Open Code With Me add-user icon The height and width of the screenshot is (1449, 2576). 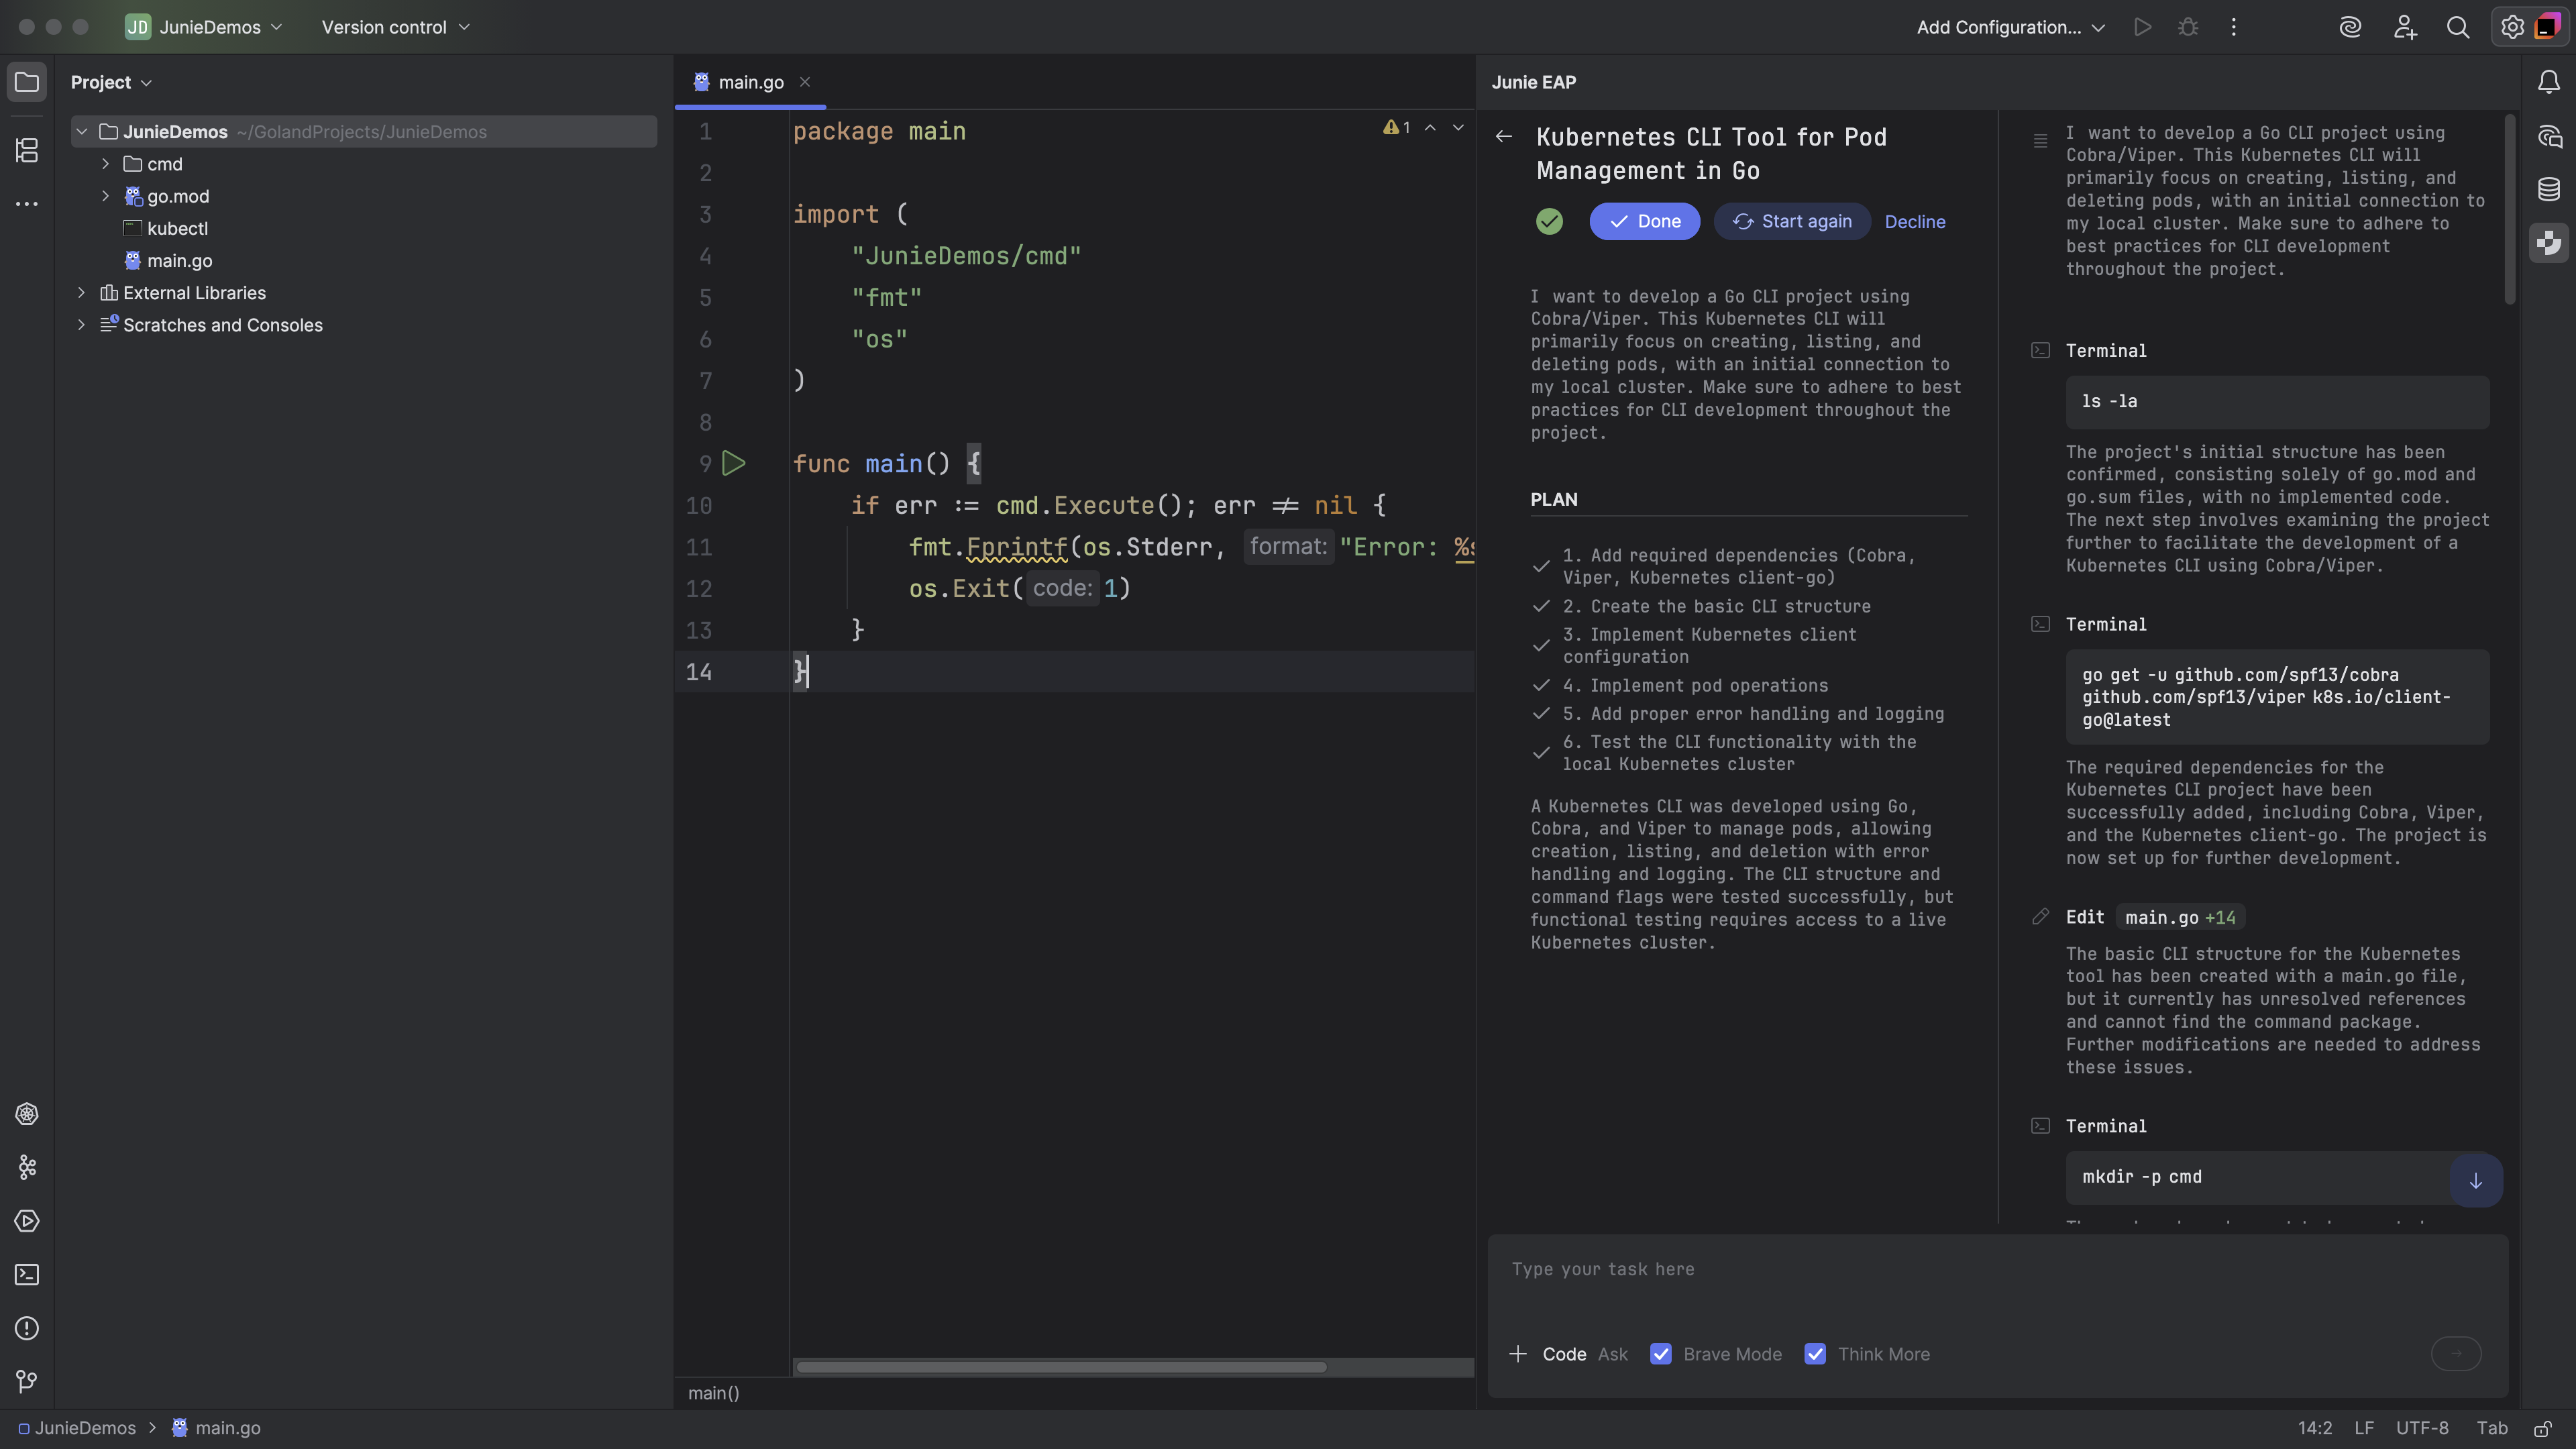pos(2405,27)
